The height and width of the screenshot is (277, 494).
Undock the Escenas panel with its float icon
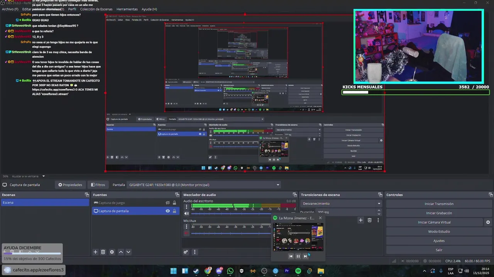tap(87, 195)
